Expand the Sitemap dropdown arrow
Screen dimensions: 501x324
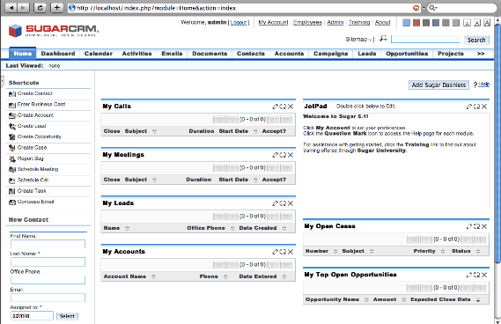pyautogui.click(x=370, y=40)
